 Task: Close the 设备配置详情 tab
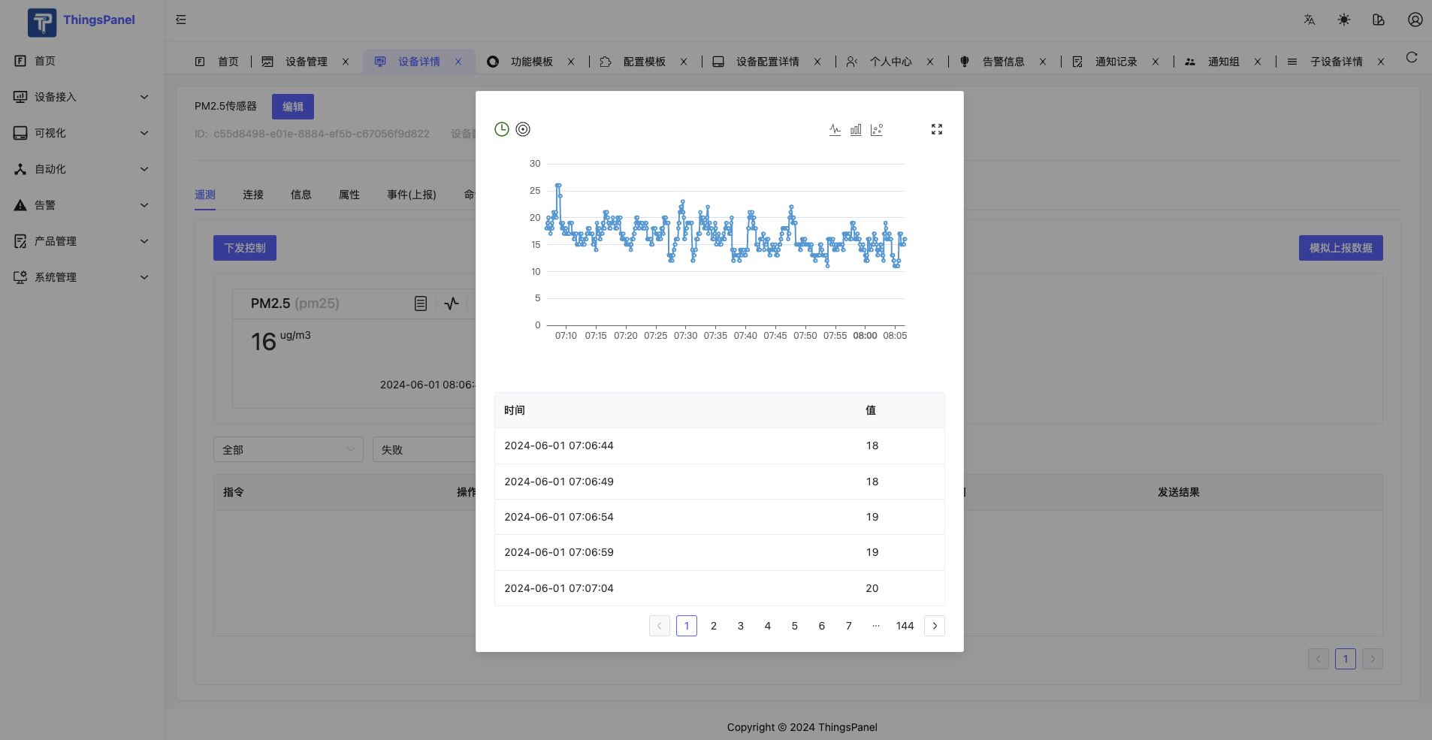click(x=817, y=62)
